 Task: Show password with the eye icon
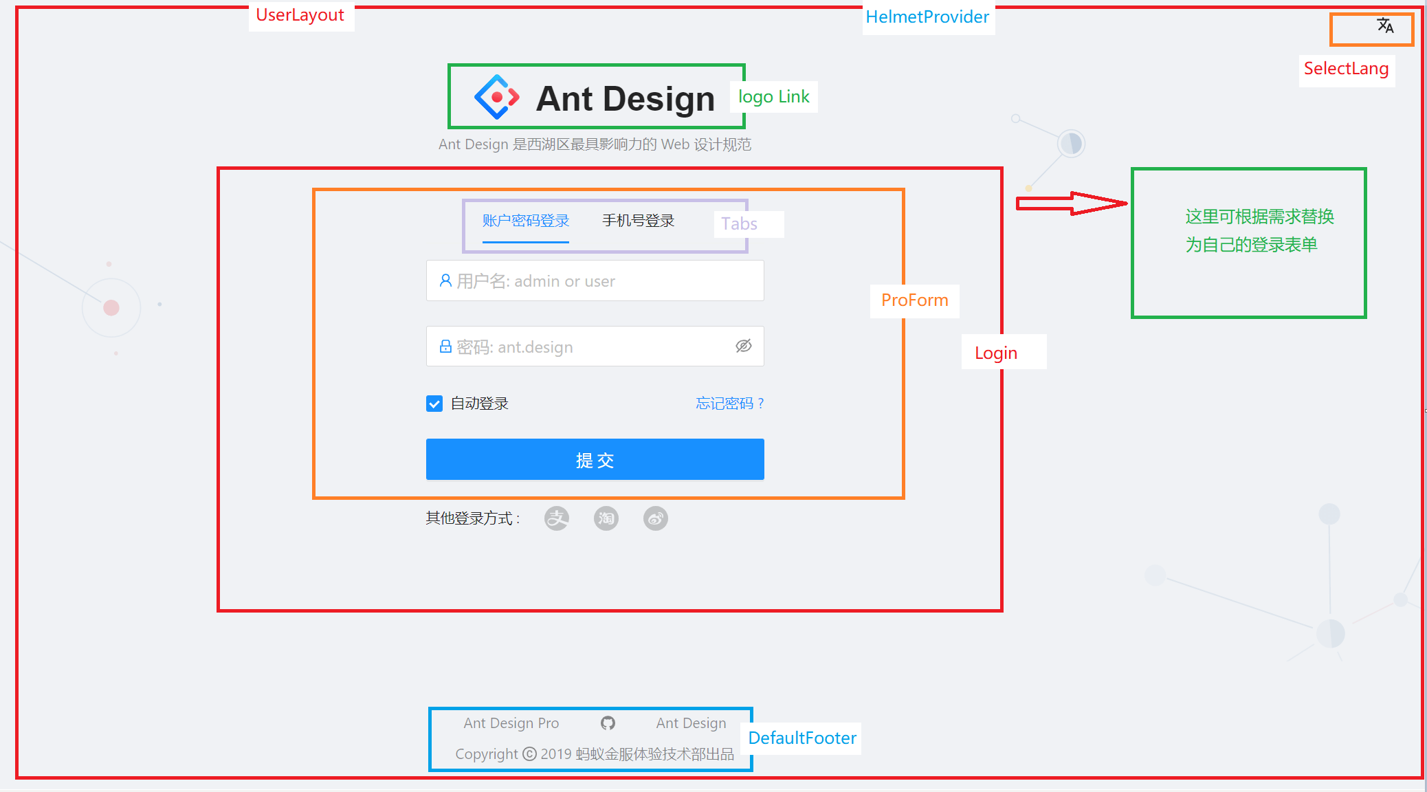coord(744,346)
